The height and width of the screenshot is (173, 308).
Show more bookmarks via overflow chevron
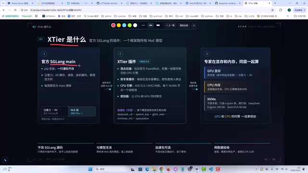288,16
